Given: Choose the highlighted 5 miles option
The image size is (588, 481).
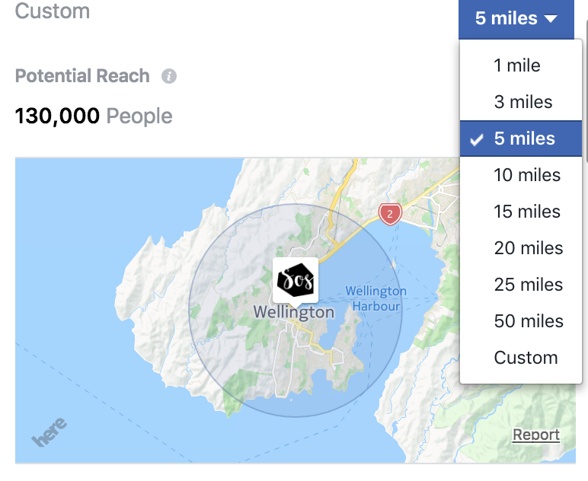Looking at the screenshot, I should point(521,139).
